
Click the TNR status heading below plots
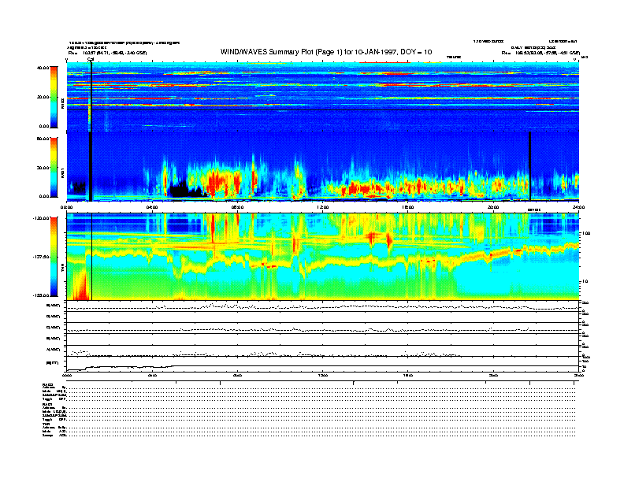[46, 425]
